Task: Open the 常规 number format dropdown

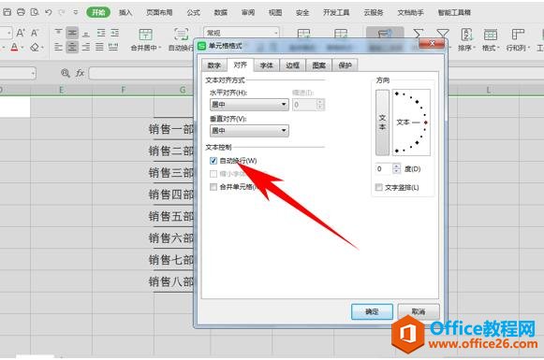Action: click(276, 33)
